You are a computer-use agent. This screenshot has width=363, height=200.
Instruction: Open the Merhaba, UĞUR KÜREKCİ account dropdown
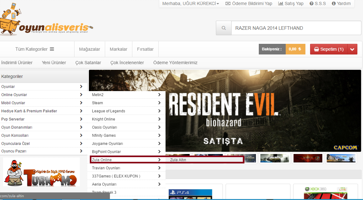[191, 3]
